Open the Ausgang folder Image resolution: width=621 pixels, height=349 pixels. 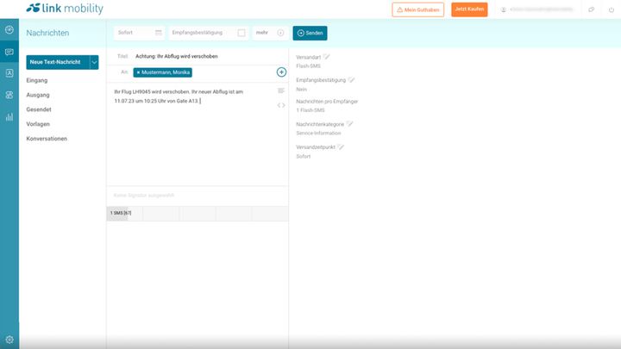[x=38, y=95]
